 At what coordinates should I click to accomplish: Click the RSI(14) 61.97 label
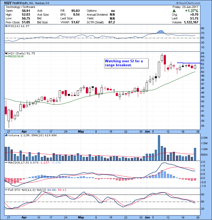(x=19, y=26)
